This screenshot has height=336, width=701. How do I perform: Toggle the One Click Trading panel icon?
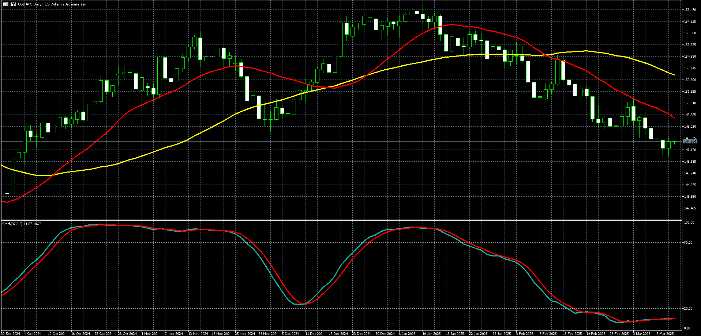click(5, 4)
